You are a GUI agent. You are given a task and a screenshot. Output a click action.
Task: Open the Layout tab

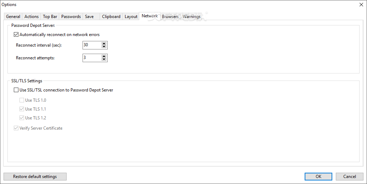131,17
